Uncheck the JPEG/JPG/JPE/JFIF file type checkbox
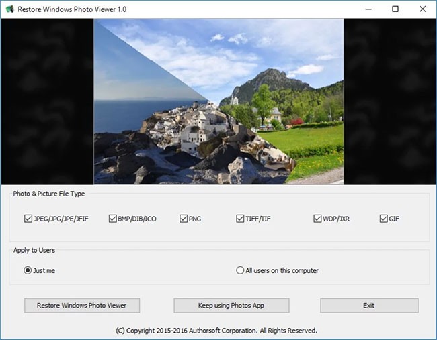437x340 pixels. (x=28, y=219)
